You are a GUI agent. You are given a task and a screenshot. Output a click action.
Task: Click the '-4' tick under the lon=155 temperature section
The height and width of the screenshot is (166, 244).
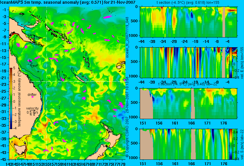pyautogui.click(x=228, y=41)
